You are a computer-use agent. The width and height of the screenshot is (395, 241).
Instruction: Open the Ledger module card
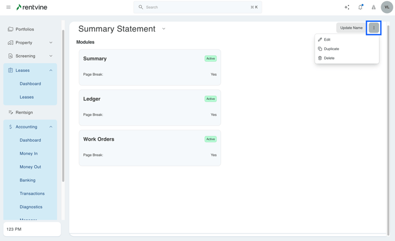click(x=150, y=107)
